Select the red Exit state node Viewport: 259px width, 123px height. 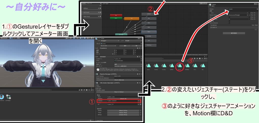[116, 15]
